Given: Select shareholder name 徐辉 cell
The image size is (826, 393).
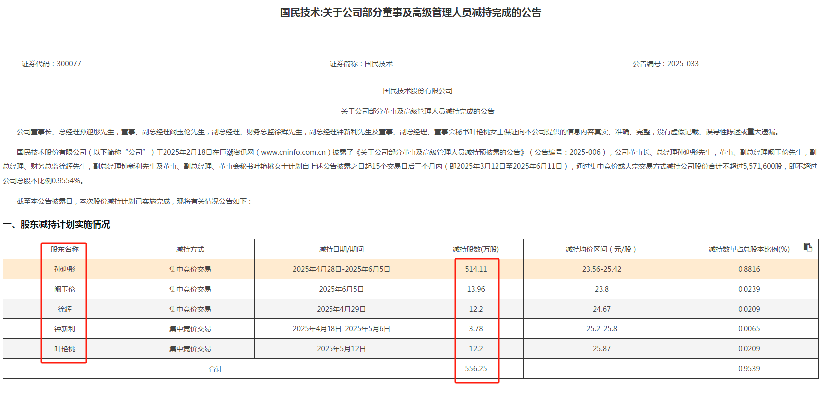Looking at the screenshot, I should [65, 309].
